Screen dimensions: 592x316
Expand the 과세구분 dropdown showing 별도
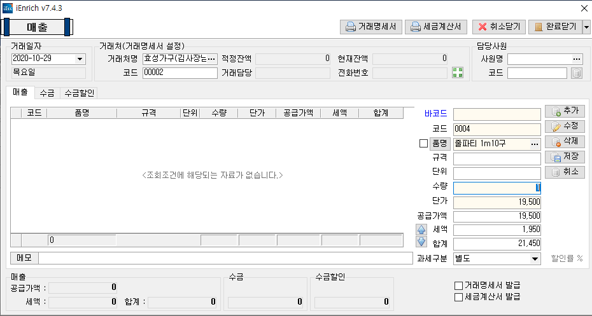(x=534, y=259)
